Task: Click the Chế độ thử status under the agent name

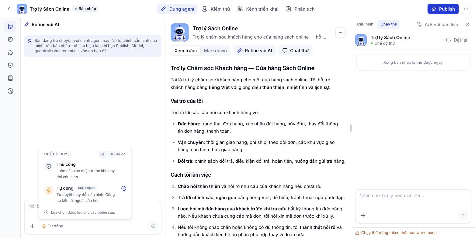Action: [x=383, y=43]
